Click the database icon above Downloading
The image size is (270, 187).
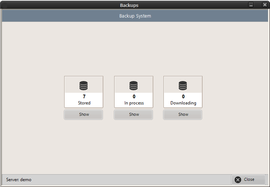(x=183, y=86)
